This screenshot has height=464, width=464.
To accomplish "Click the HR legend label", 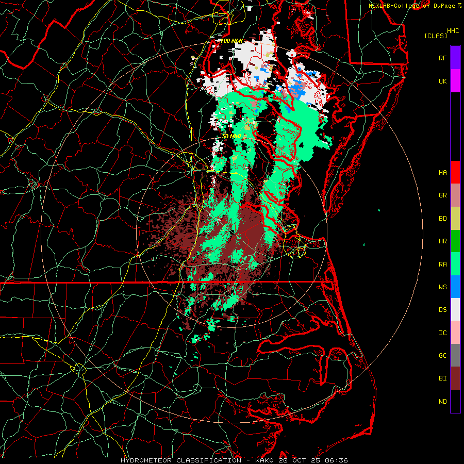I will pos(442,241).
